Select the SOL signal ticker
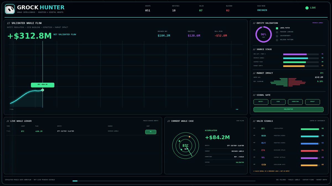This screenshot has height=186, width=332. tap(263, 158)
